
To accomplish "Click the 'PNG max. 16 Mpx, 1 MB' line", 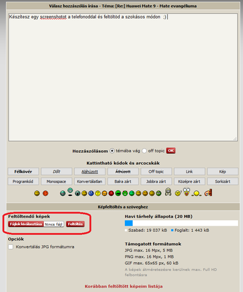I will [x=149, y=257].
